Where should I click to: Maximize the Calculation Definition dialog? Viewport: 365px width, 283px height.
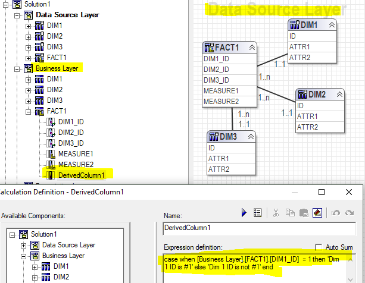[322, 192]
